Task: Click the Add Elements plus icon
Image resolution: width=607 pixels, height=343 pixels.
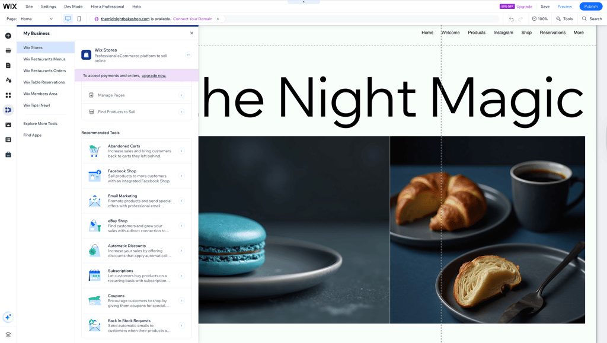Action: tap(8, 36)
